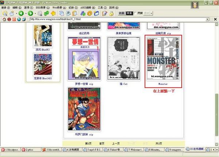Open the 工具(T) menu
The height and width of the screenshot is (157, 219).
tap(102, 8)
